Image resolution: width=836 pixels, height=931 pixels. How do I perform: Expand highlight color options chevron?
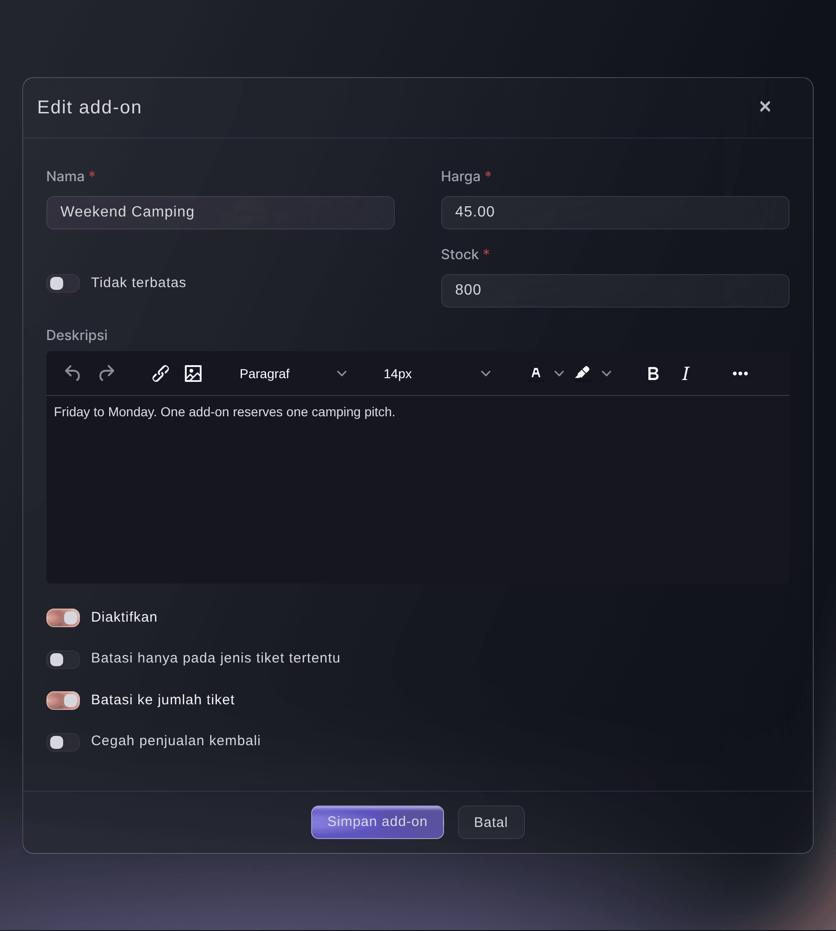coord(607,374)
